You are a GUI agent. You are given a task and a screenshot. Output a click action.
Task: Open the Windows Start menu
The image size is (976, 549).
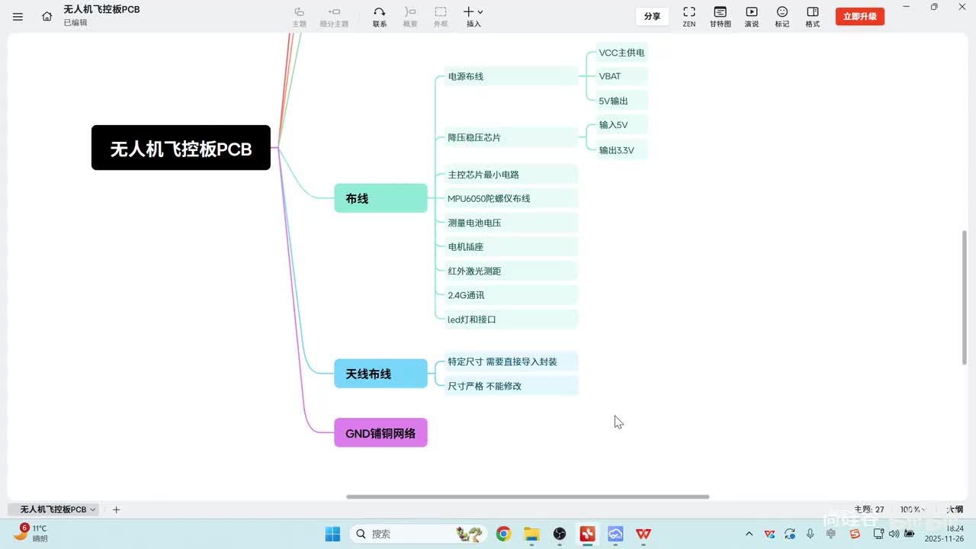click(332, 534)
